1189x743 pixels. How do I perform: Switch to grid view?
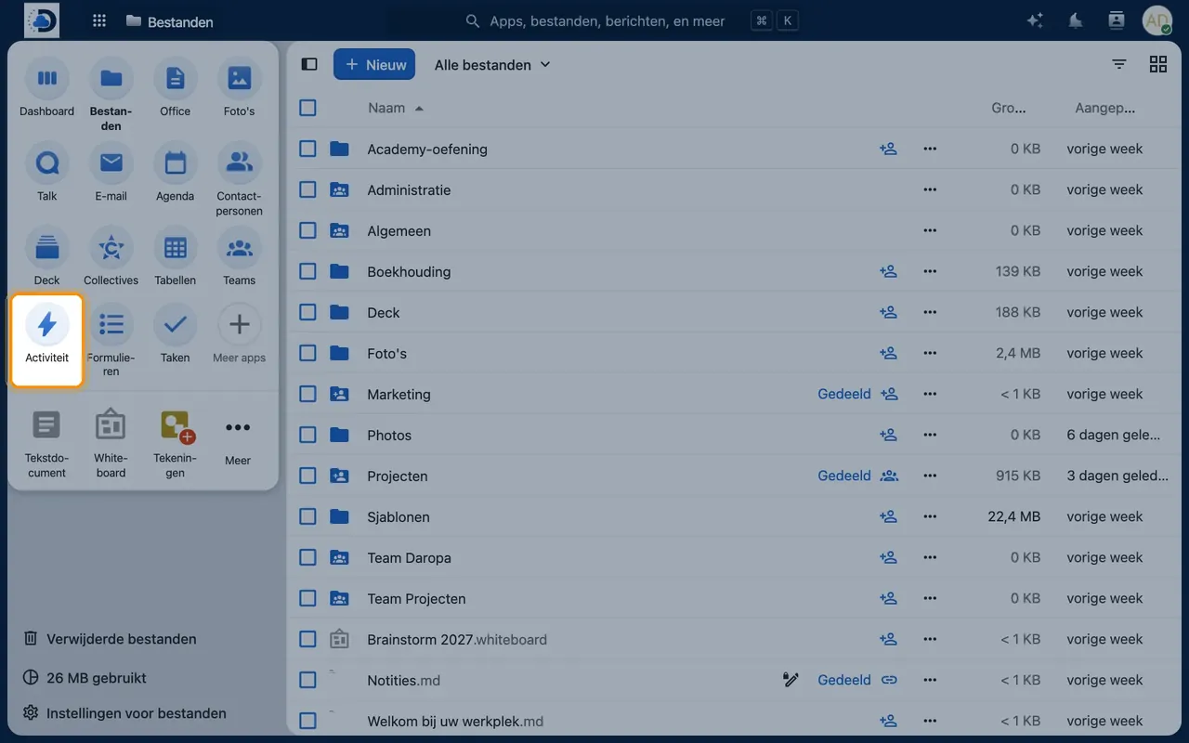coord(1158,64)
